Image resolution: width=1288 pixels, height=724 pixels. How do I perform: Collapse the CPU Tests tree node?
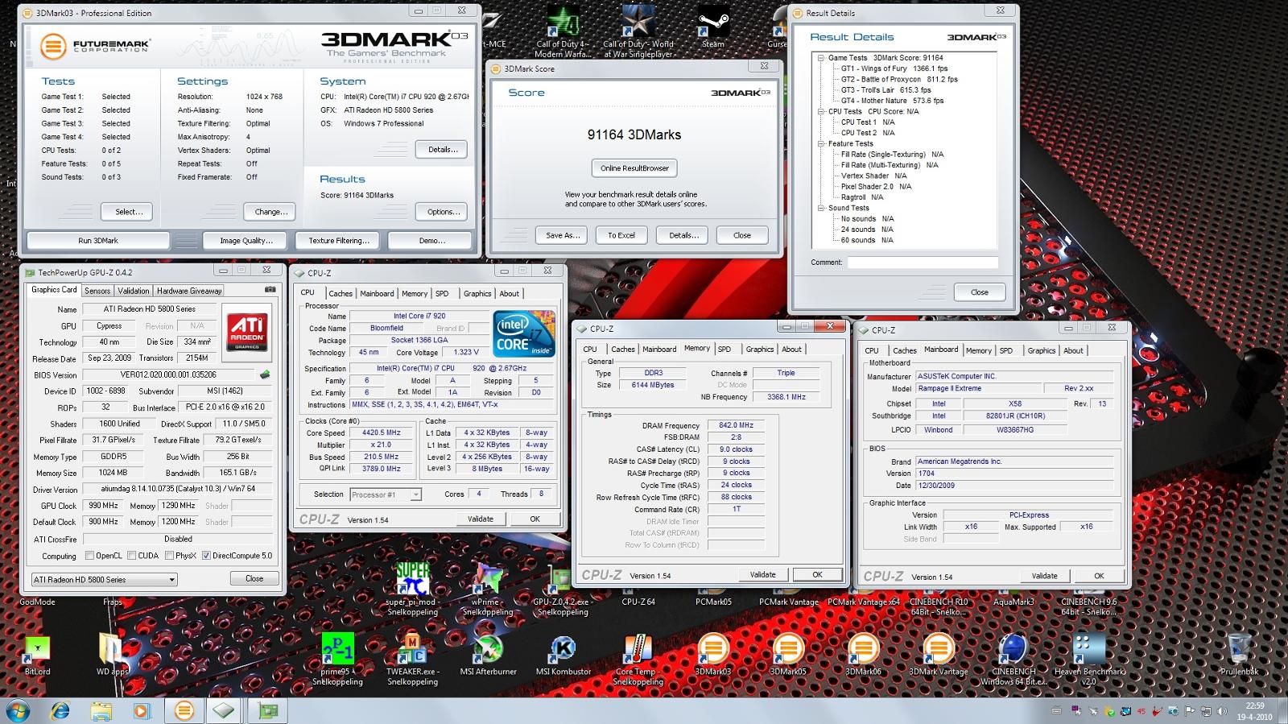(x=820, y=111)
